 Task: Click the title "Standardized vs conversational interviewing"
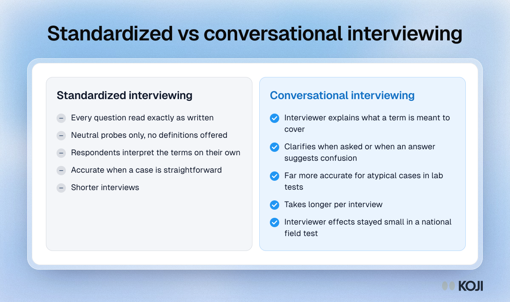(x=255, y=34)
